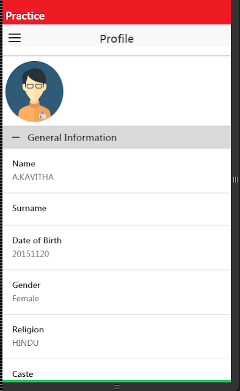Click the Gender label

coord(26,285)
